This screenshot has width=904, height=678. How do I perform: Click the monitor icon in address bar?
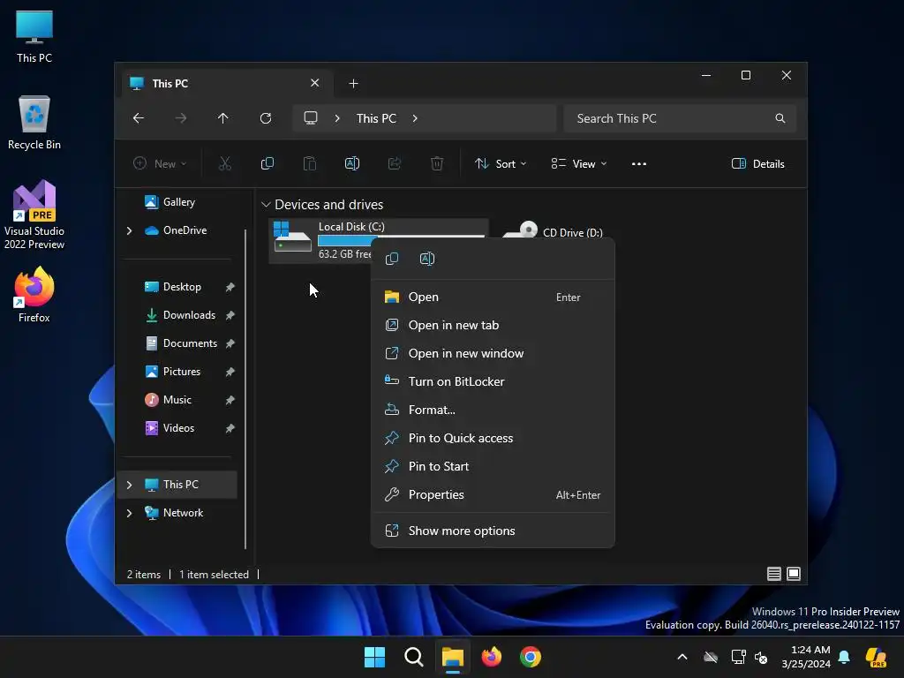pyautogui.click(x=311, y=118)
